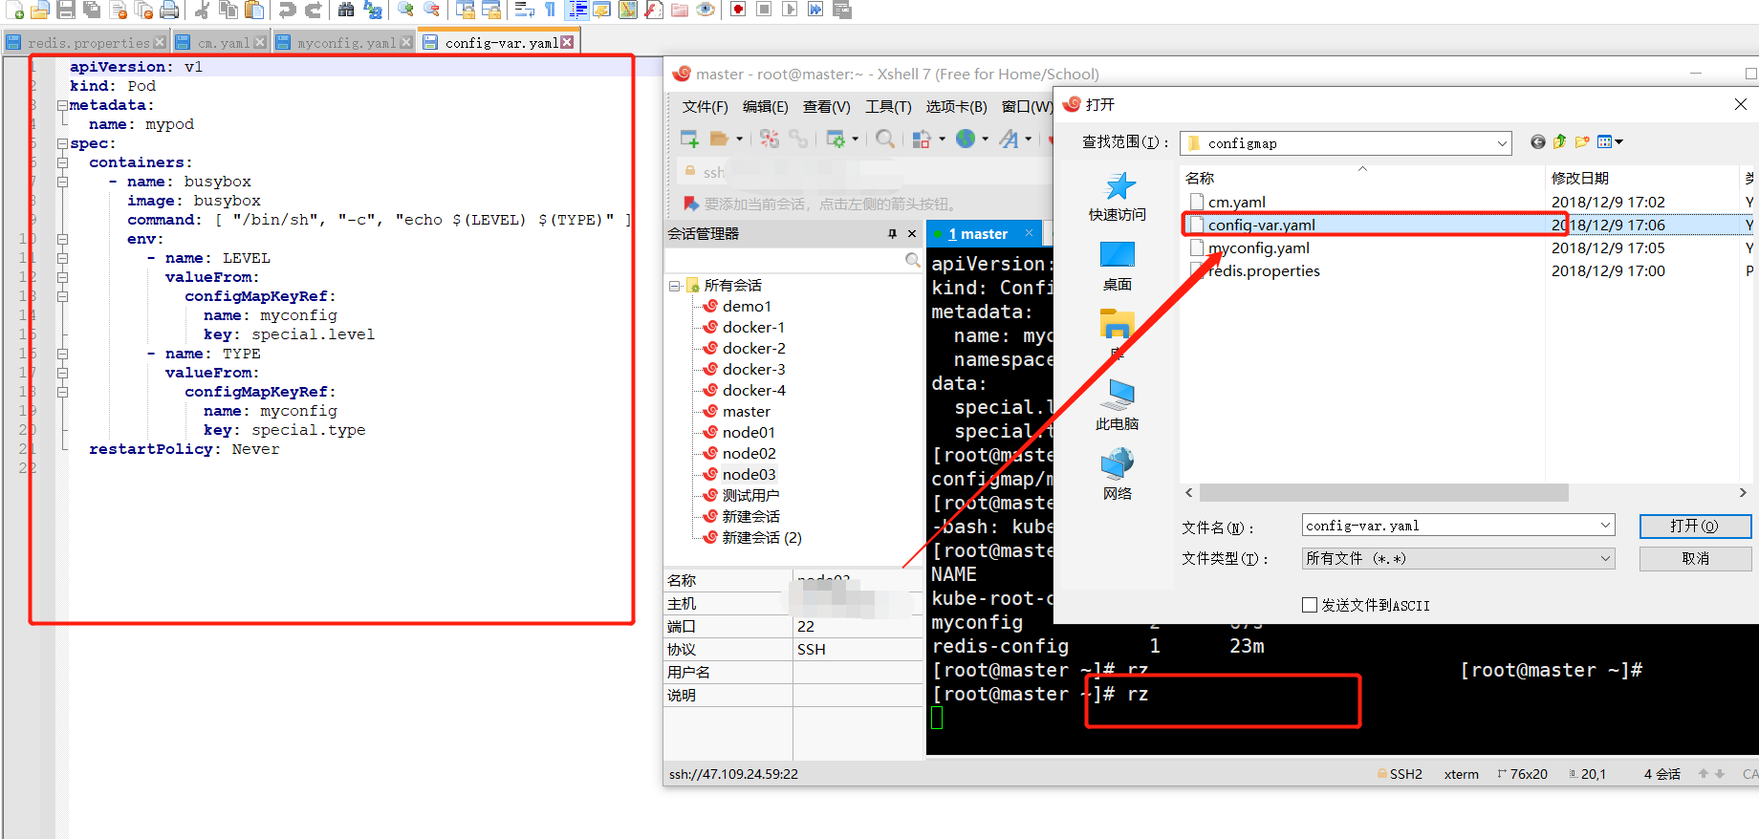Click the Paste icon in Notepad++ toolbar
Image resolution: width=1759 pixels, height=839 pixels.
(254, 10)
